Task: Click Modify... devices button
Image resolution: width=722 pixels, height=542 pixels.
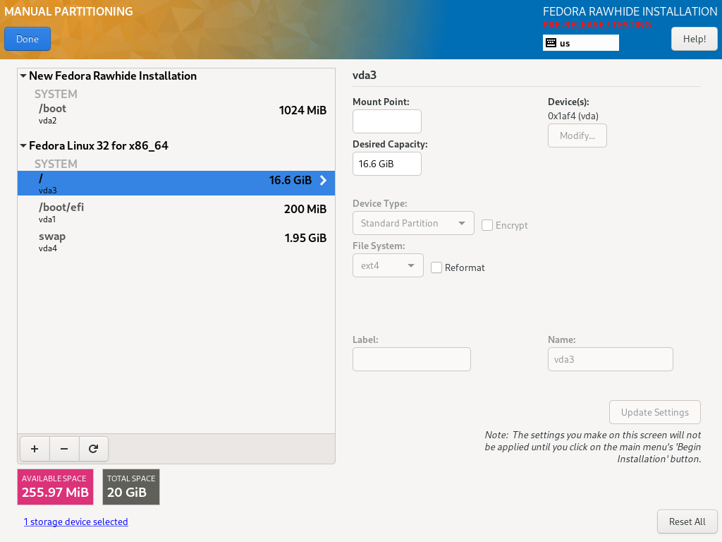Action: (x=577, y=135)
